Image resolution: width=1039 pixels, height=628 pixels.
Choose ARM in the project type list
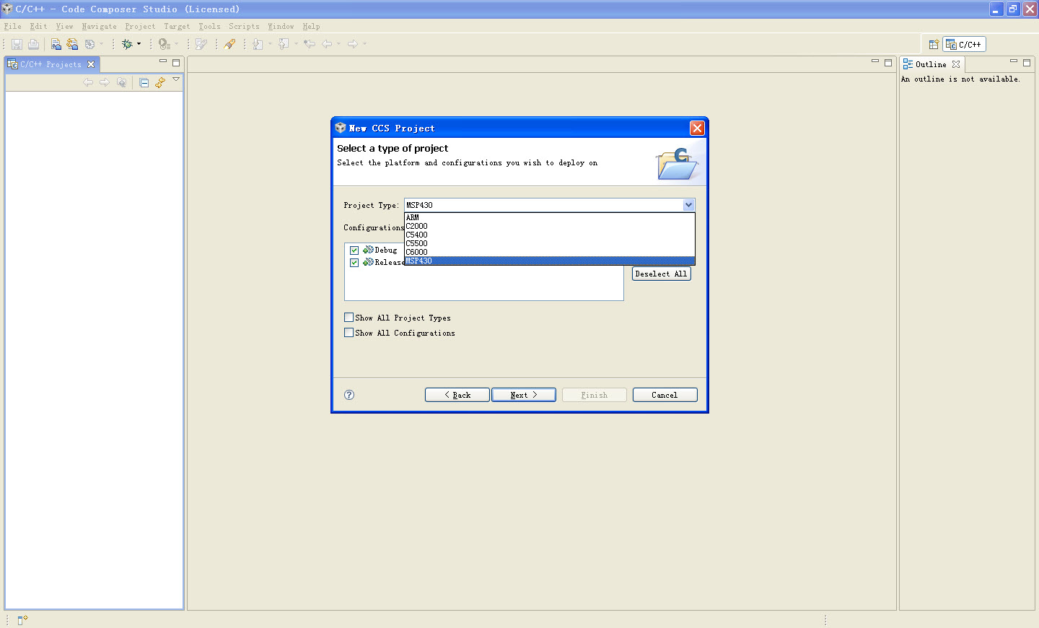(549, 217)
